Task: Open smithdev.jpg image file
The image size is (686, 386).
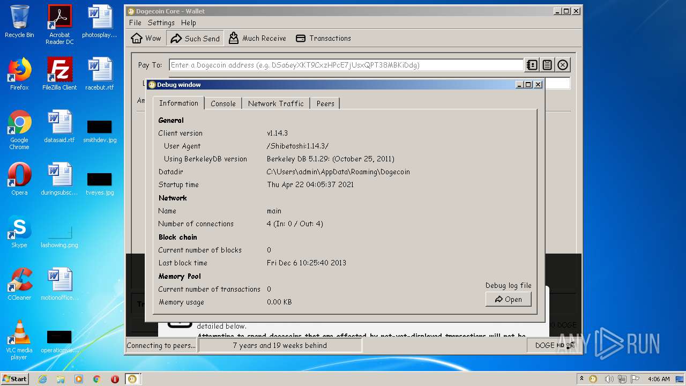Action: (100, 130)
